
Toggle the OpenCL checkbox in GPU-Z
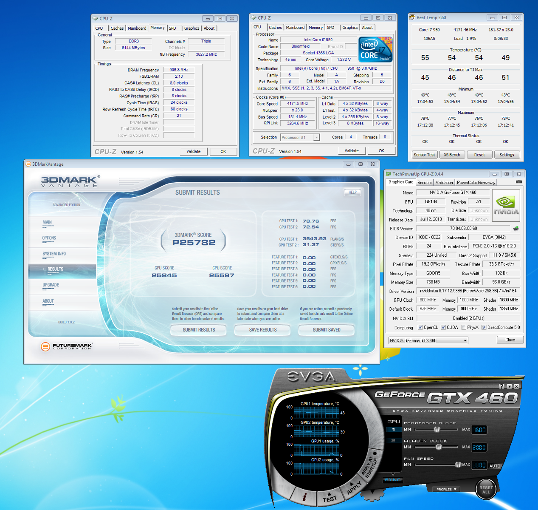tap(420, 327)
